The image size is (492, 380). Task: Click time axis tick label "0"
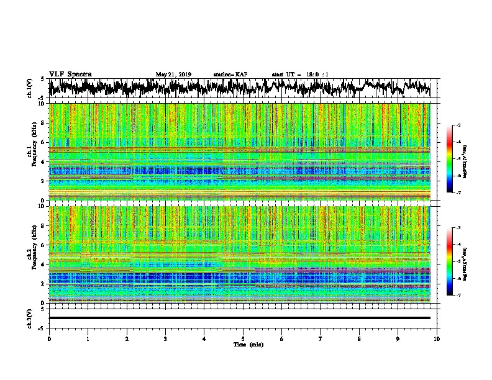[x=49, y=339]
